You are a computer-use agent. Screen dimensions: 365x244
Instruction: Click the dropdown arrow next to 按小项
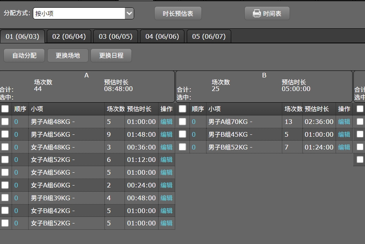click(129, 13)
